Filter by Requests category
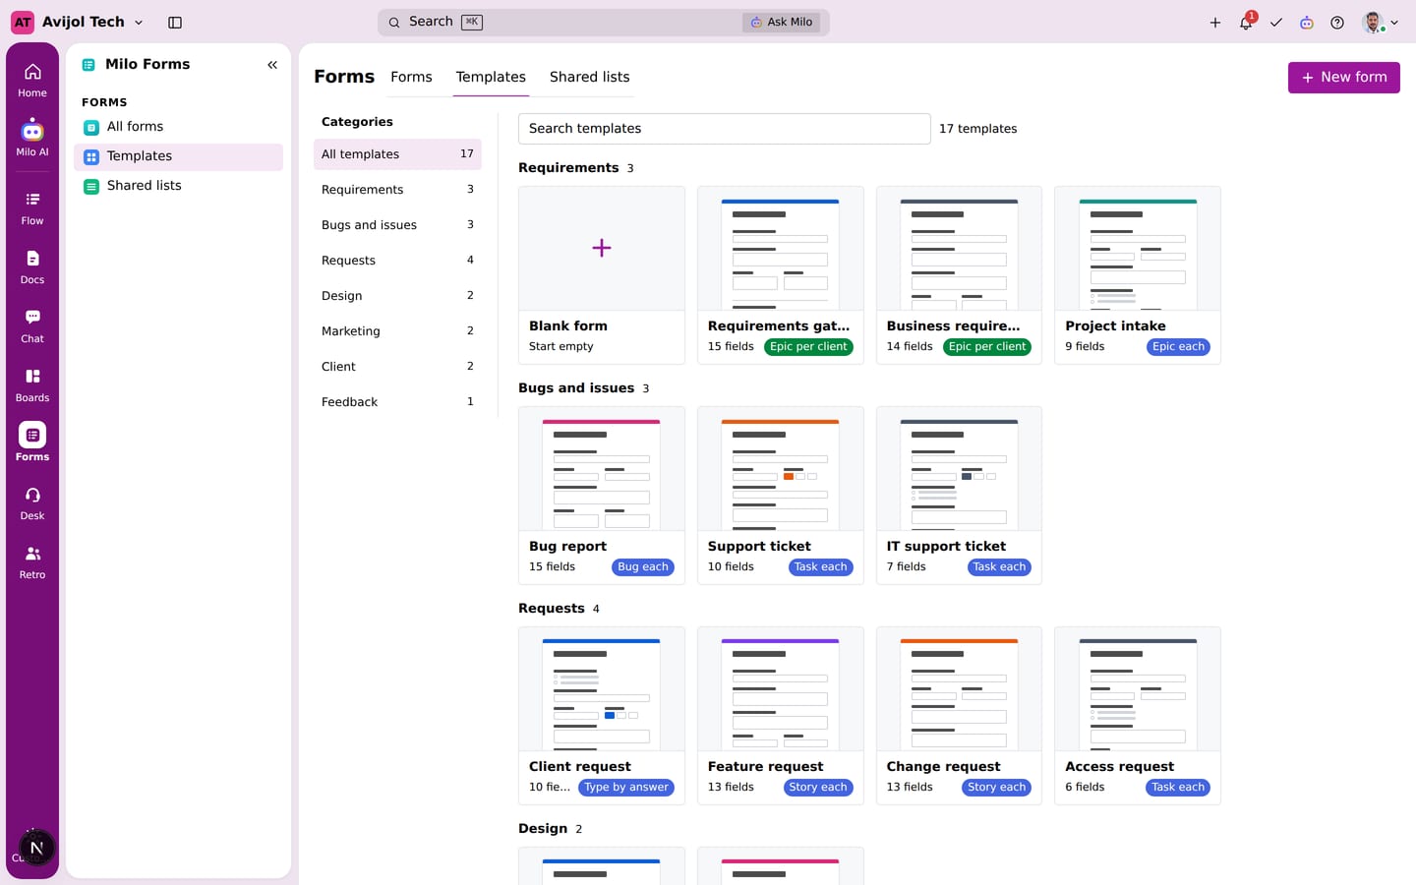The image size is (1416, 885). point(397,261)
